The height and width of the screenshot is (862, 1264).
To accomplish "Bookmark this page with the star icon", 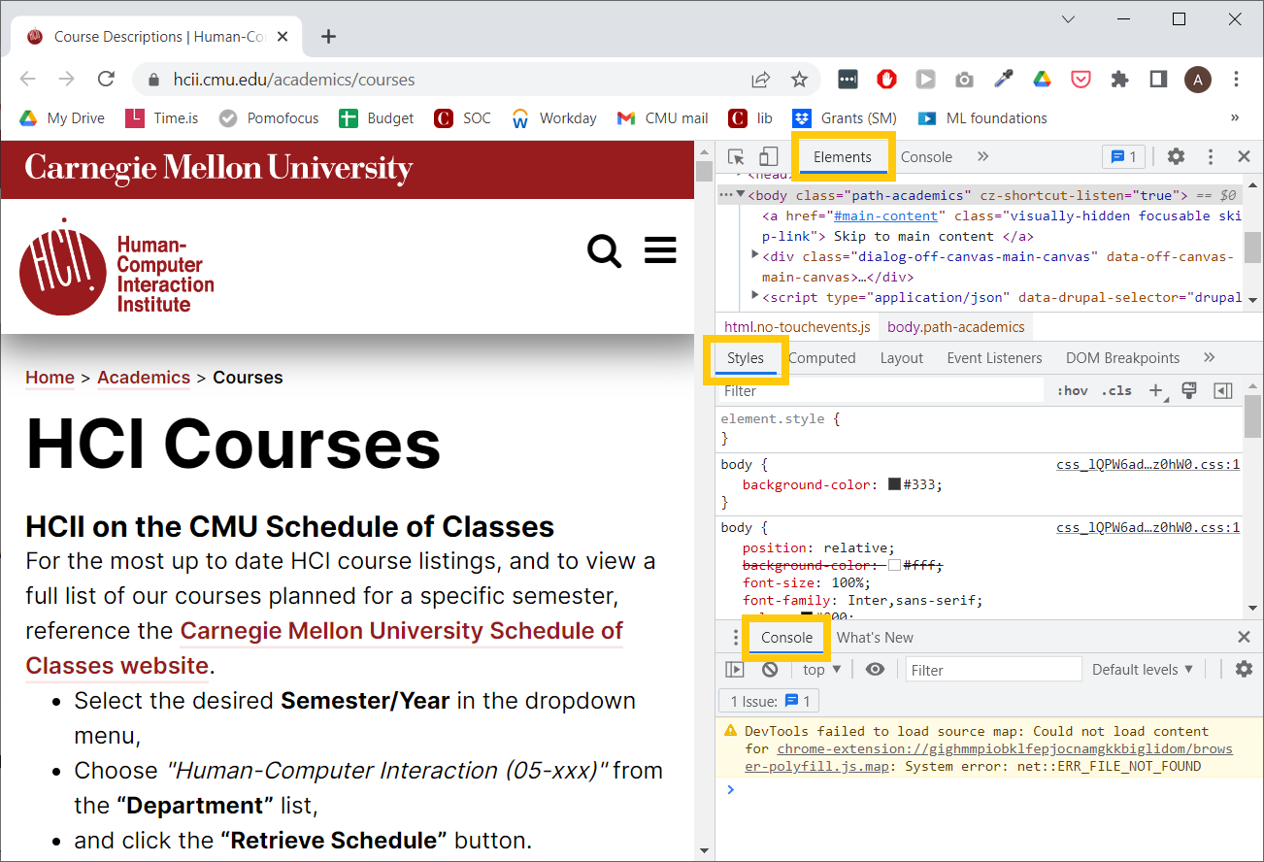I will 799,80.
